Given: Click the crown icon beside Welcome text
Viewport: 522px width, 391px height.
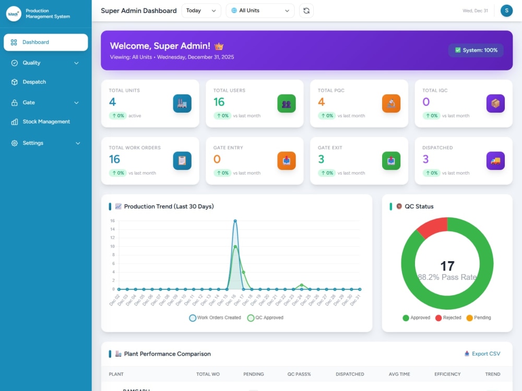Looking at the screenshot, I should click(219, 46).
